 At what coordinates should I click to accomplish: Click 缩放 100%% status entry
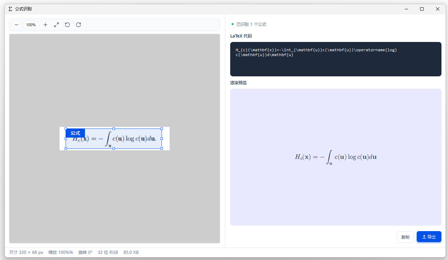61,252
